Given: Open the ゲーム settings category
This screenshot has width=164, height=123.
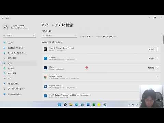Looking at the screenshot, I should (x=19, y=79).
